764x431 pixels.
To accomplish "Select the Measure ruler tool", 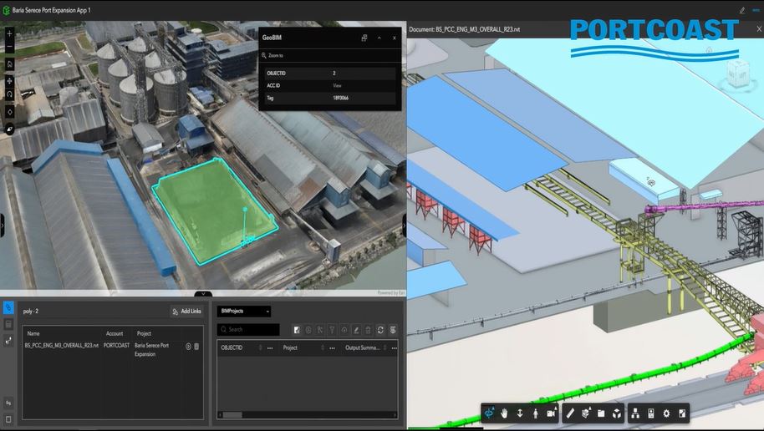I will pos(570,413).
